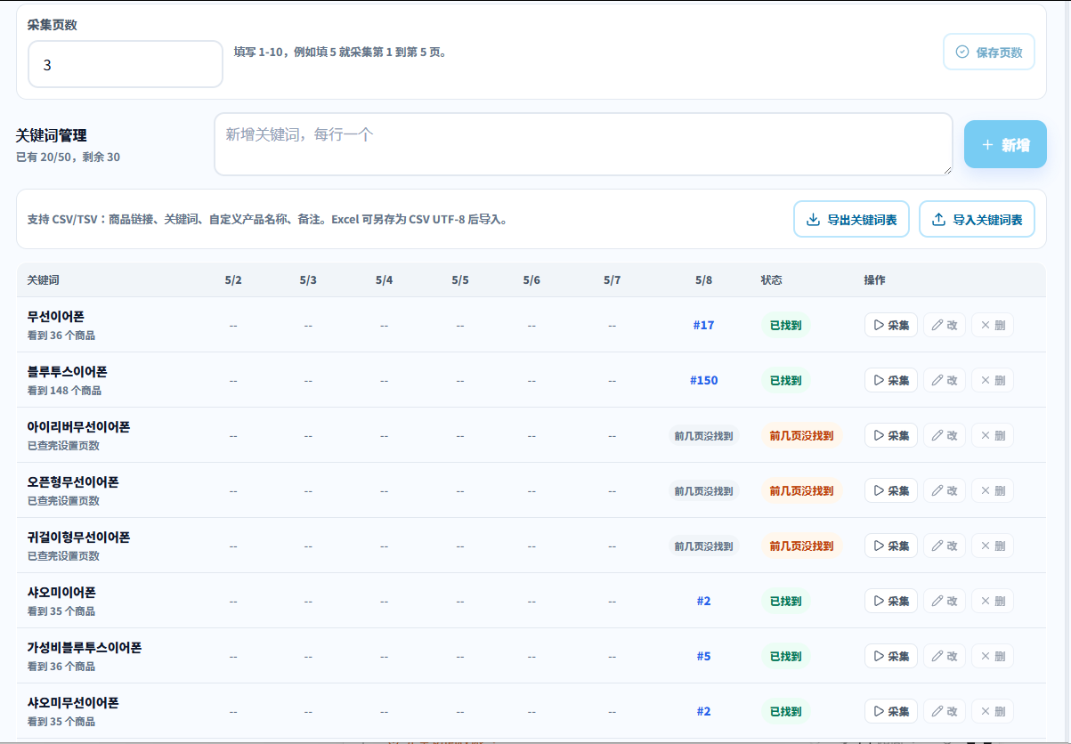This screenshot has height=744, width=1071.
Task: Click text 看到 148 个商品
Action: (64, 390)
